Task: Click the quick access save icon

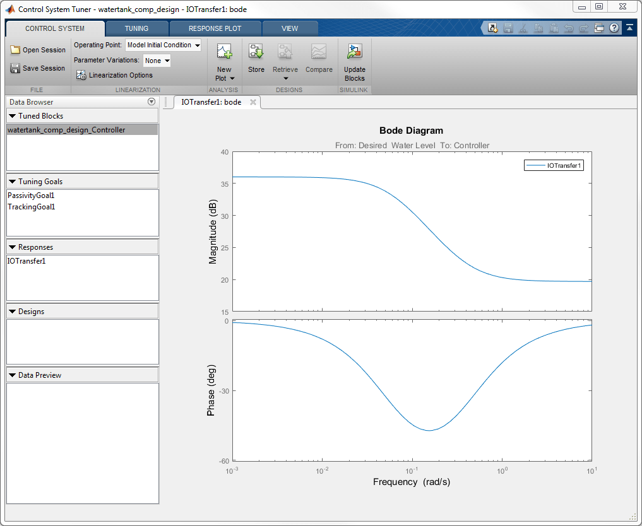Action: 508,28
